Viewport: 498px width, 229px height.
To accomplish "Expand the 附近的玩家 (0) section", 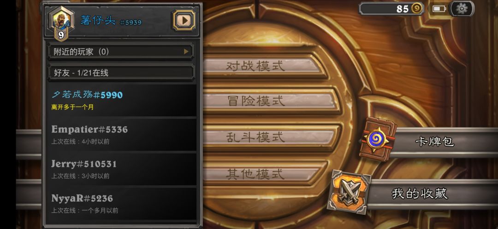I will coord(121,52).
